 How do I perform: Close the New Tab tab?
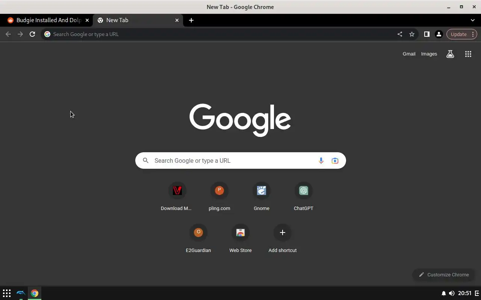(177, 20)
